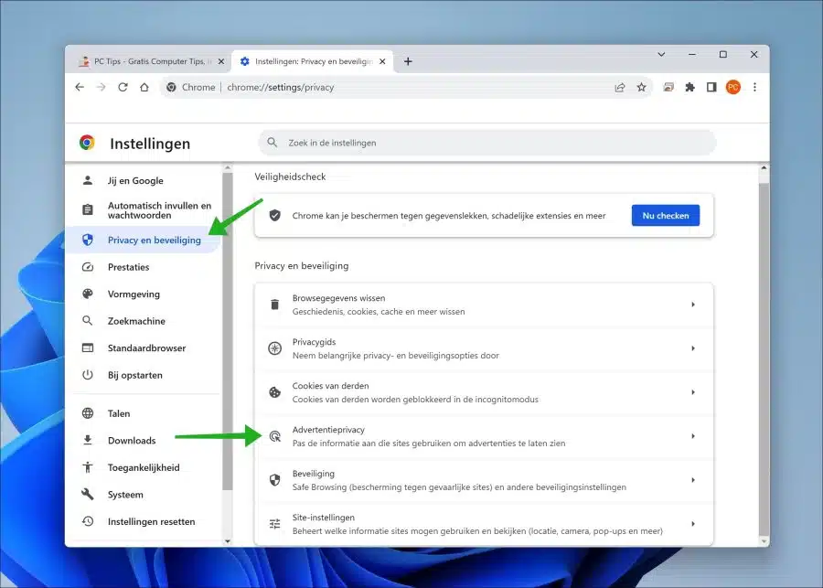Click the Chrome logo next to Instellingen
823x588 pixels.
click(87, 143)
